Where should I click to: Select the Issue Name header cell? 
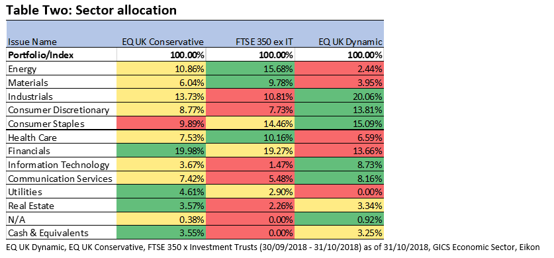32,42
